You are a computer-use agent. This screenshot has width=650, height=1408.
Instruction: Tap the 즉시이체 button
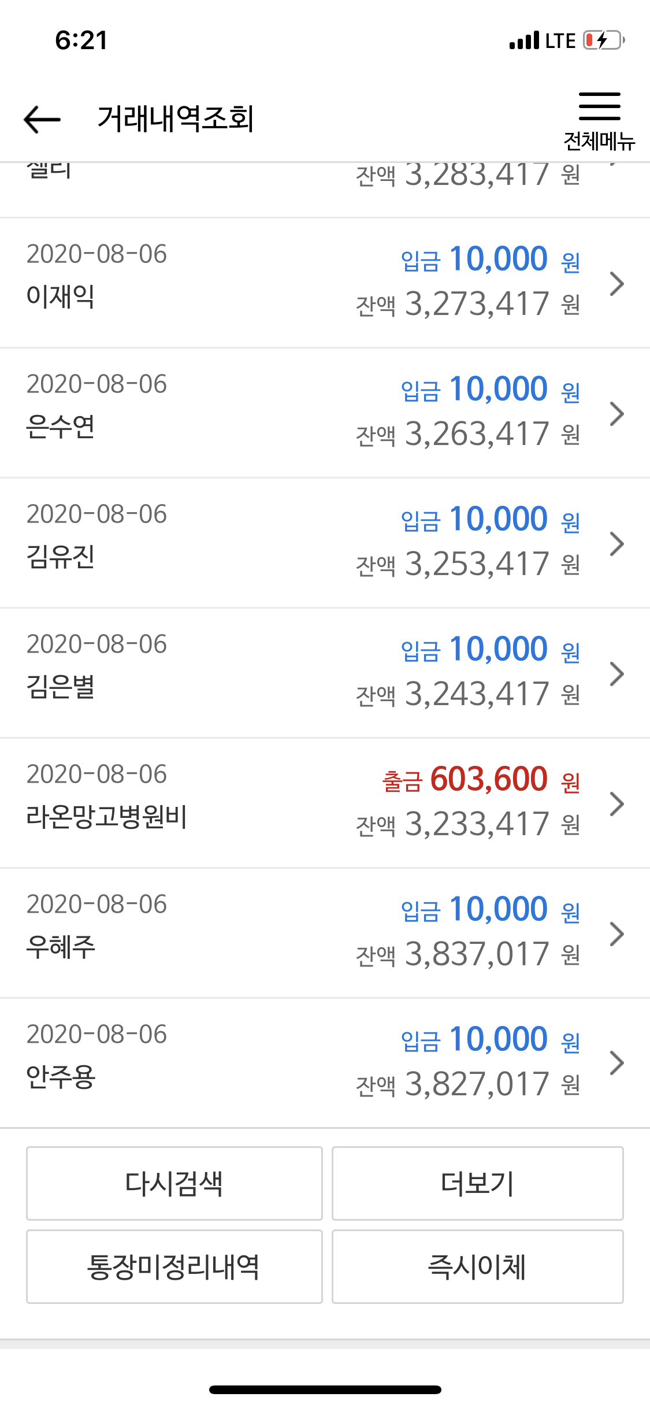478,1266
